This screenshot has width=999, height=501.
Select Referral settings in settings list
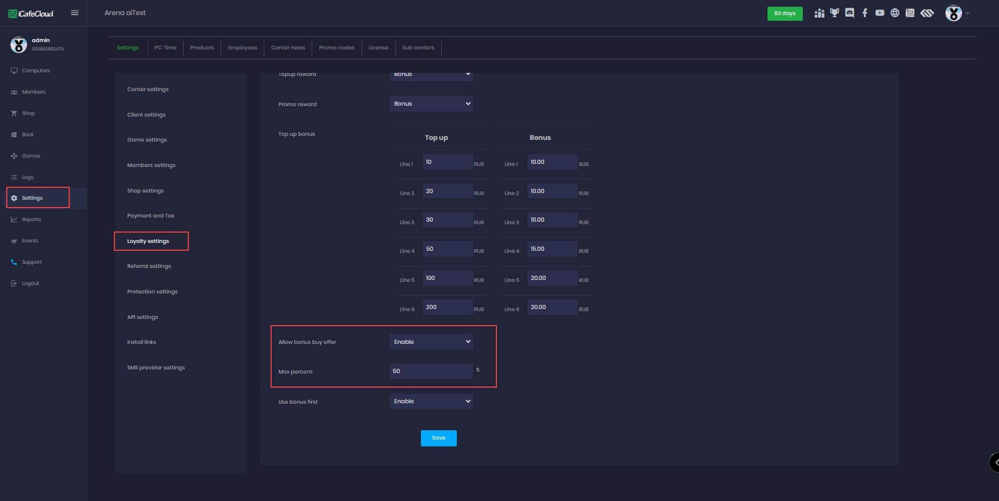coord(149,266)
